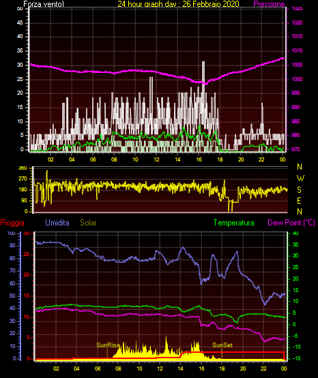Click the 'W' compass direction letter
This screenshot has width=318, height=378.
click(300, 178)
